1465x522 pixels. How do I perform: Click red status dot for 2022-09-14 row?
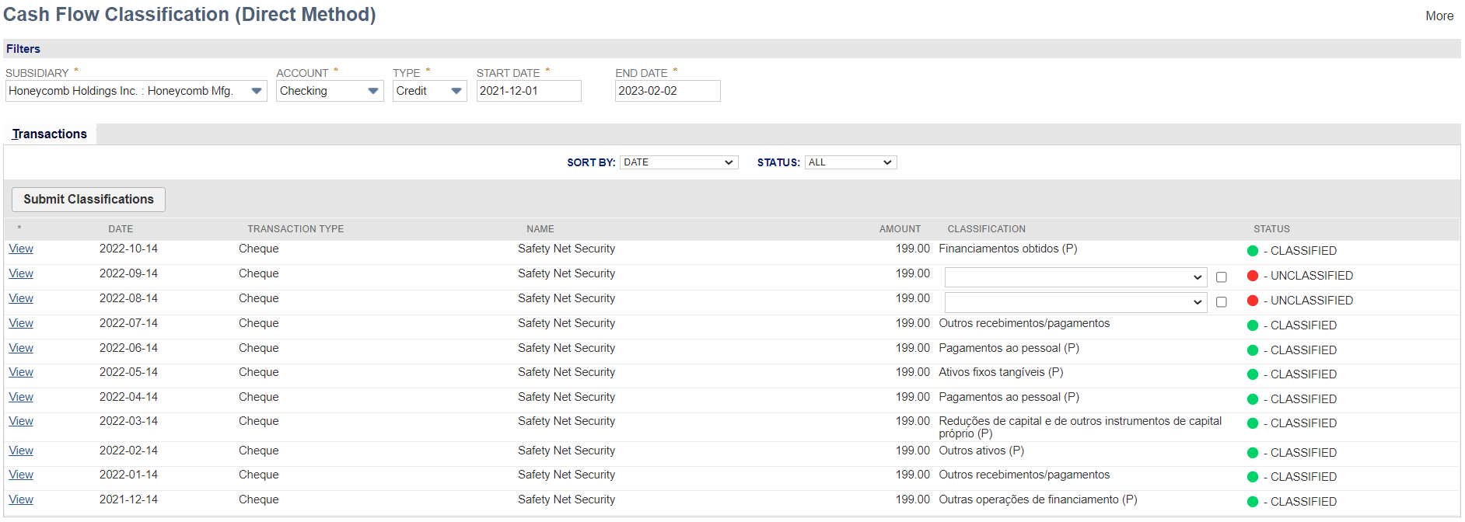(1252, 276)
